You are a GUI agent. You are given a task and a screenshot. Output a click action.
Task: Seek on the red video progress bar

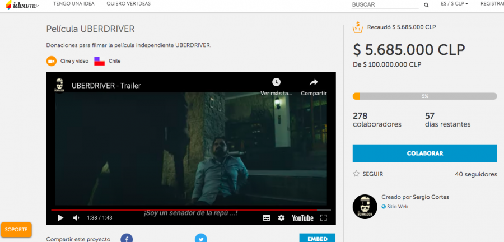click(x=191, y=210)
